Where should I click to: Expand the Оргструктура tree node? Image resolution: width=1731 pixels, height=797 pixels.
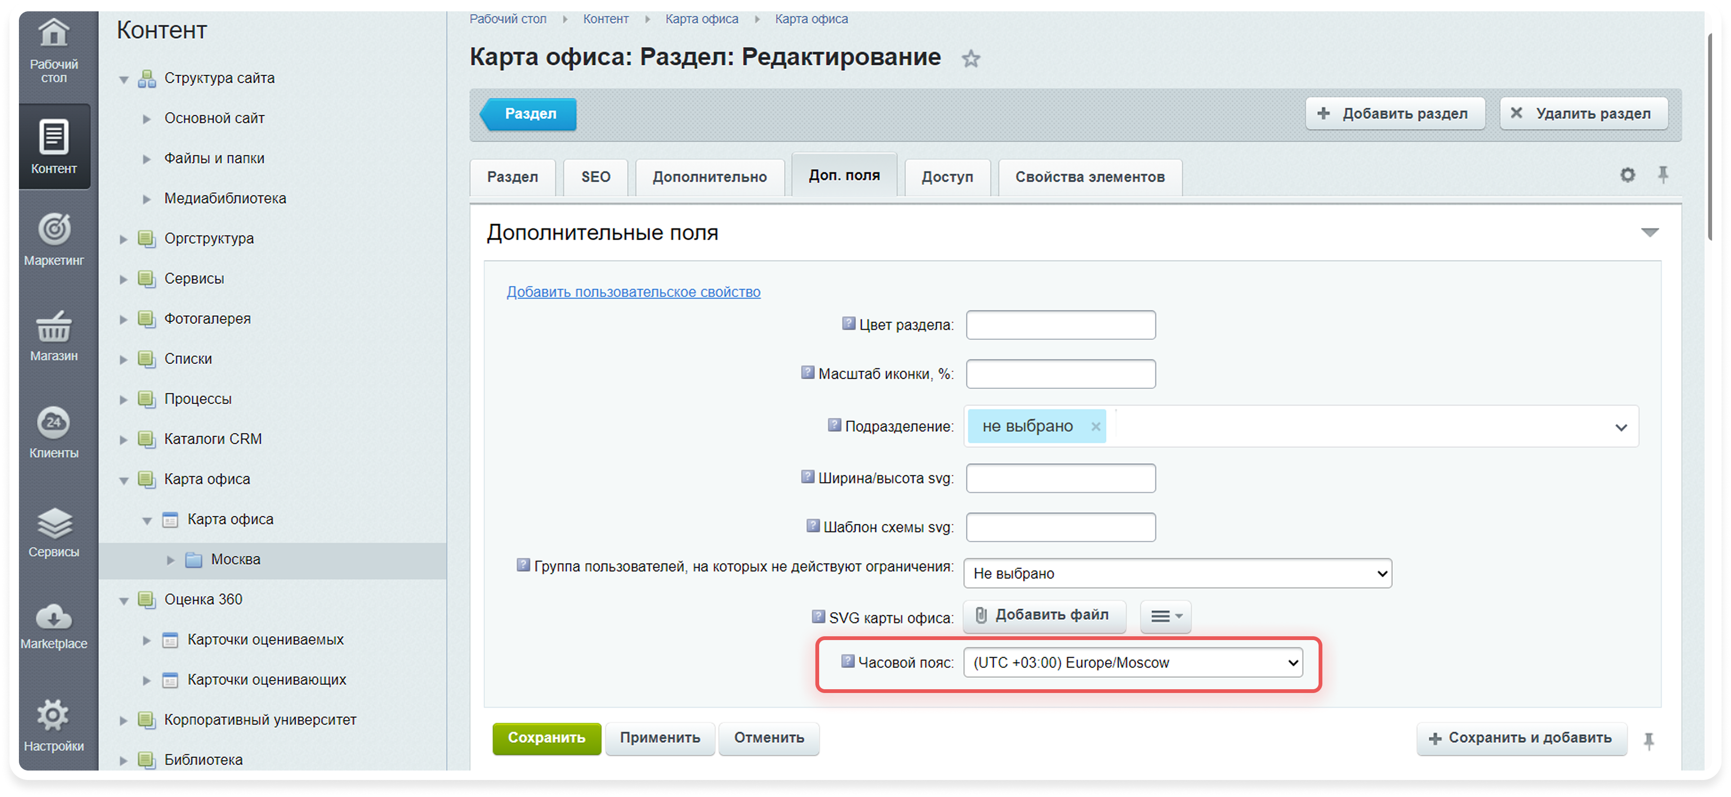coord(123,239)
